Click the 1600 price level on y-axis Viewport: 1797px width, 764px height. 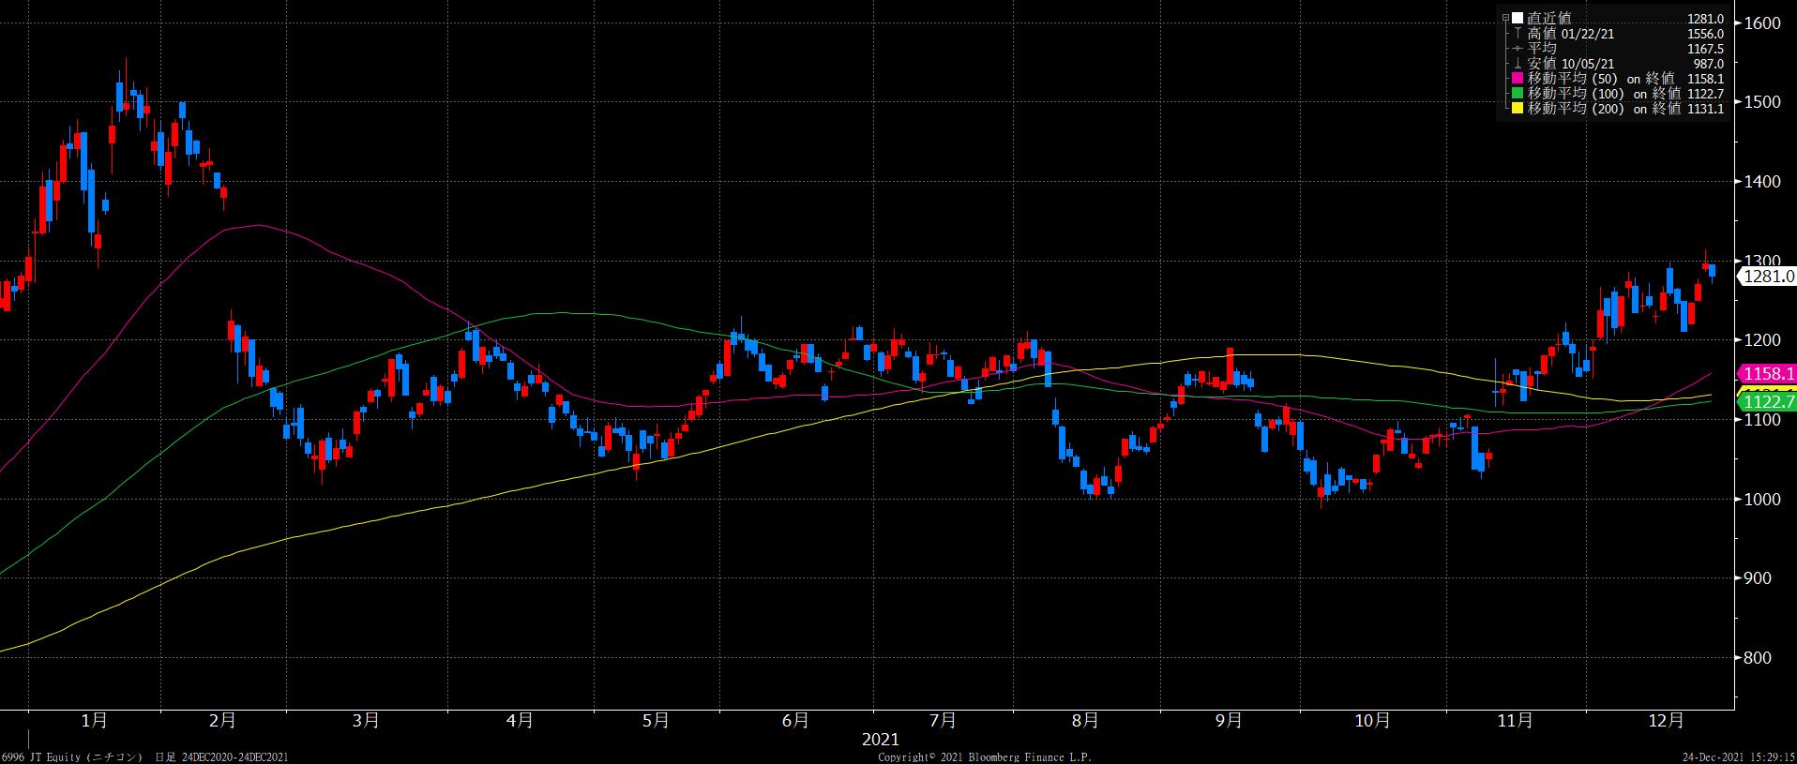pos(1761,23)
